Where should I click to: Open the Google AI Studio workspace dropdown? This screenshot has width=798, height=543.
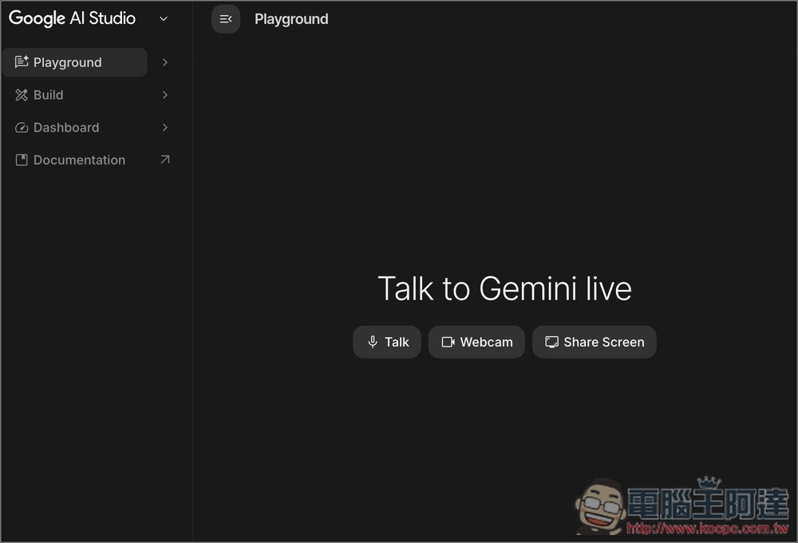coord(164,18)
